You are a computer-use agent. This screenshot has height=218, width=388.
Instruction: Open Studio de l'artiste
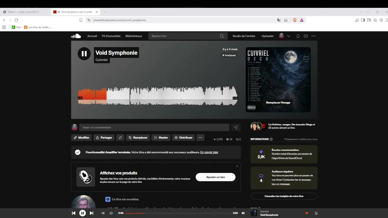point(244,36)
